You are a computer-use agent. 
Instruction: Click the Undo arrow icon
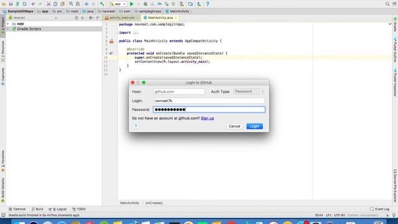33,4
